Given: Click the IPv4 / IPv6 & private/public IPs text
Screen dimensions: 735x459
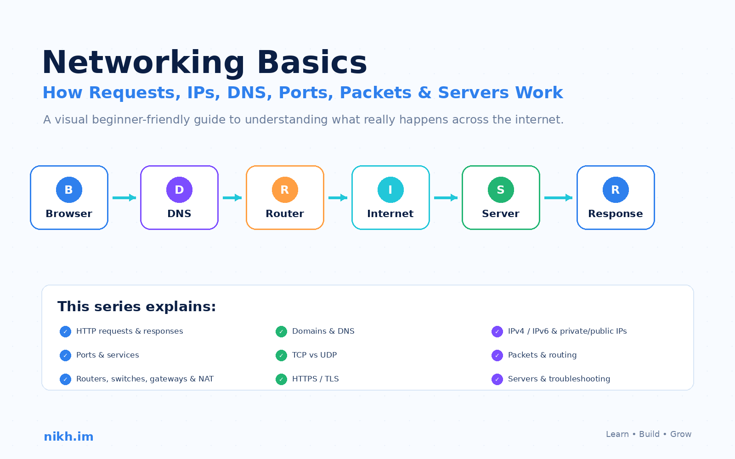Looking at the screenshot, I should click(x=567, y=331).
